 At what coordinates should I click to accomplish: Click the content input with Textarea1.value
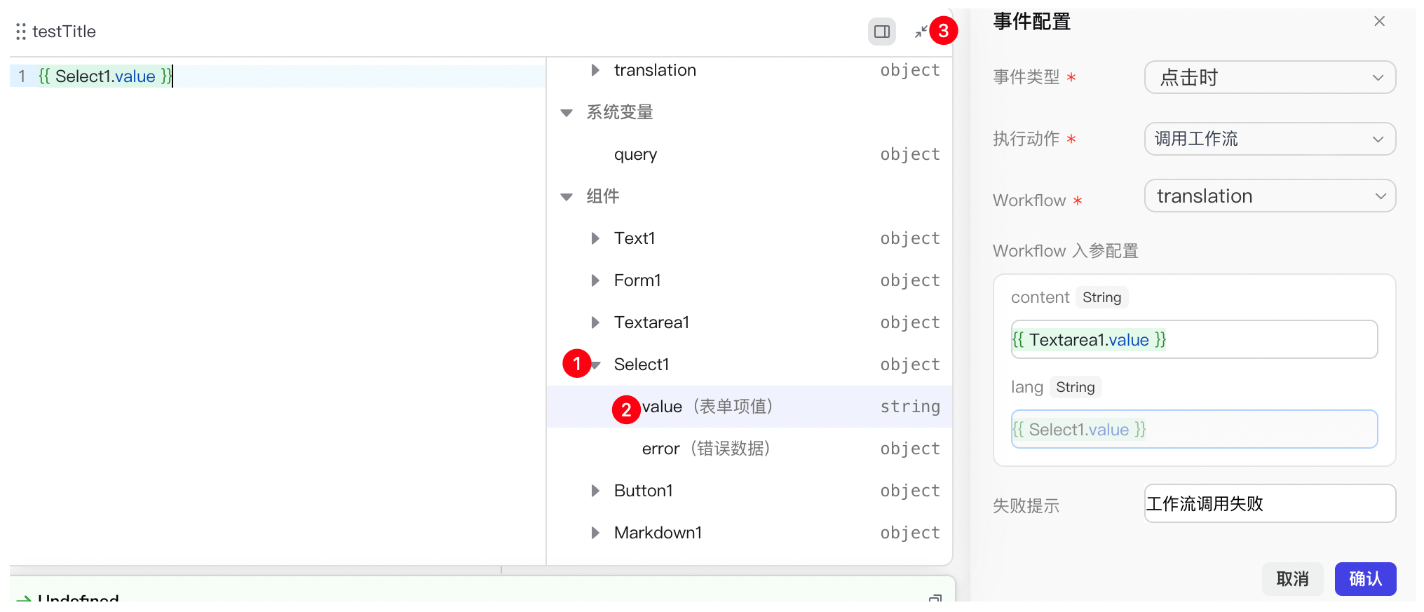coord(1194,339)
